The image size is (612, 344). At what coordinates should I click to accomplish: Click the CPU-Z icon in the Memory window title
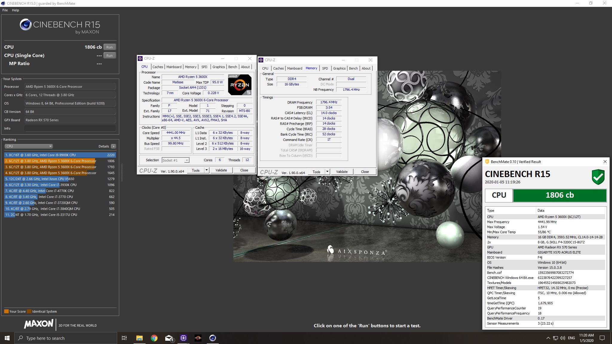261,60
